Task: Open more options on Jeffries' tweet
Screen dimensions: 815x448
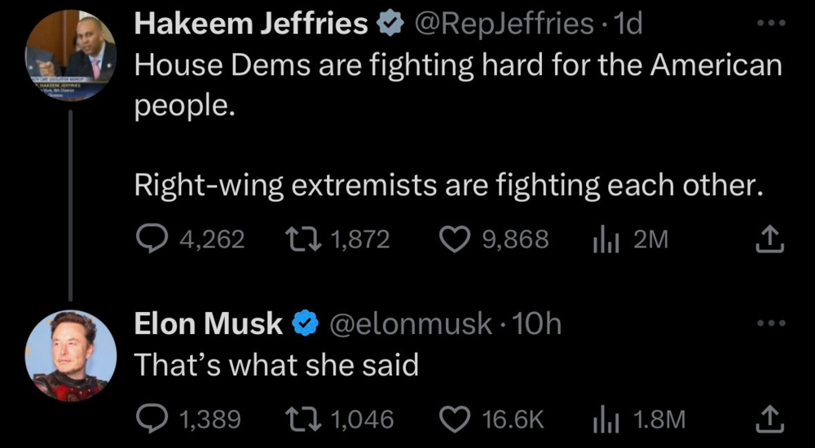Action: pyautogui.click(x=771, y=24)
